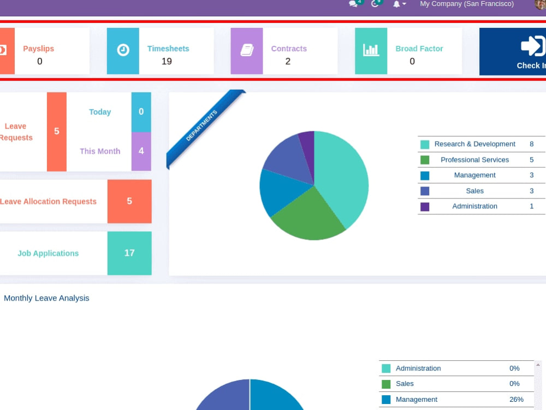Click the orange Payslips icon tile
Image resolution: width=546 pixels, height=410 pixels.
(7, 51)
